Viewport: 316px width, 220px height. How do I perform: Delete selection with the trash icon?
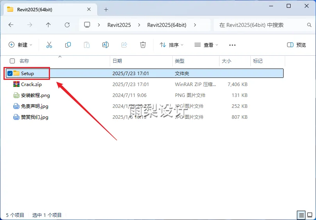pos(143,45)
